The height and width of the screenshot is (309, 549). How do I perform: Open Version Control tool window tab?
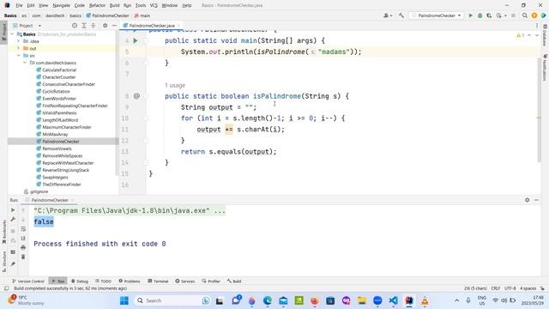tap(28, 281)
